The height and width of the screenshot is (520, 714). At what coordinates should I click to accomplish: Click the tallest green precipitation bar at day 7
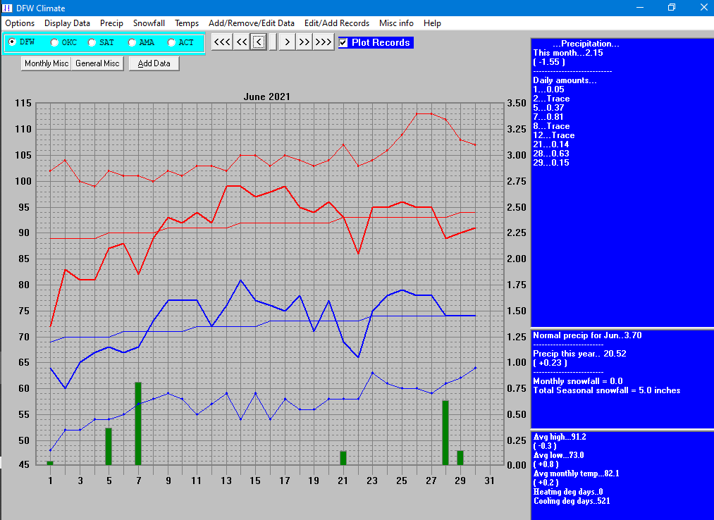coord(138,423)
